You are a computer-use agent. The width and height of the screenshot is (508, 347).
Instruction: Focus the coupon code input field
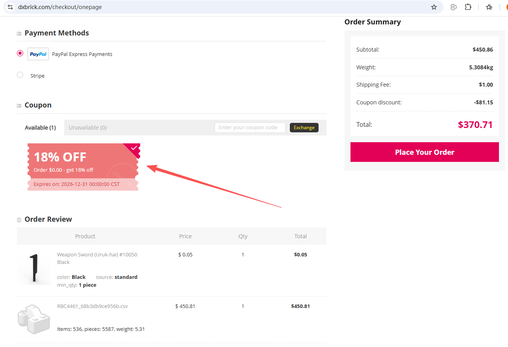pos(250,128)
